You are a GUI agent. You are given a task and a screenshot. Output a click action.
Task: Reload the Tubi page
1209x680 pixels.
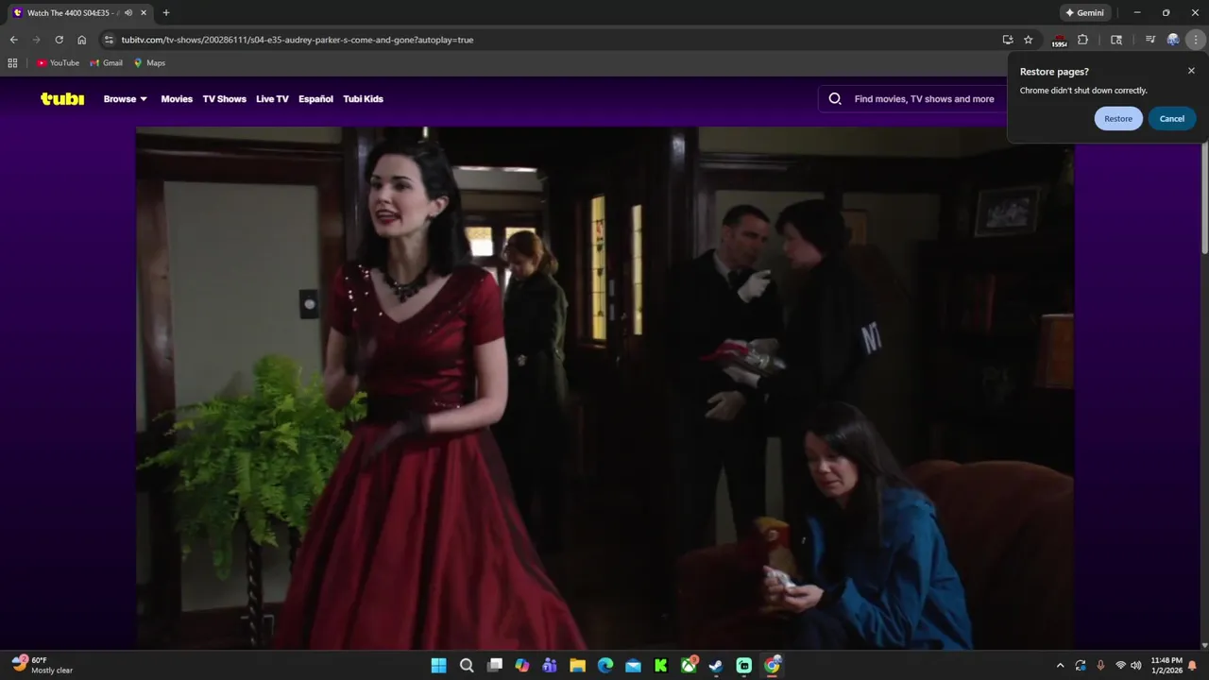point(59,40)
